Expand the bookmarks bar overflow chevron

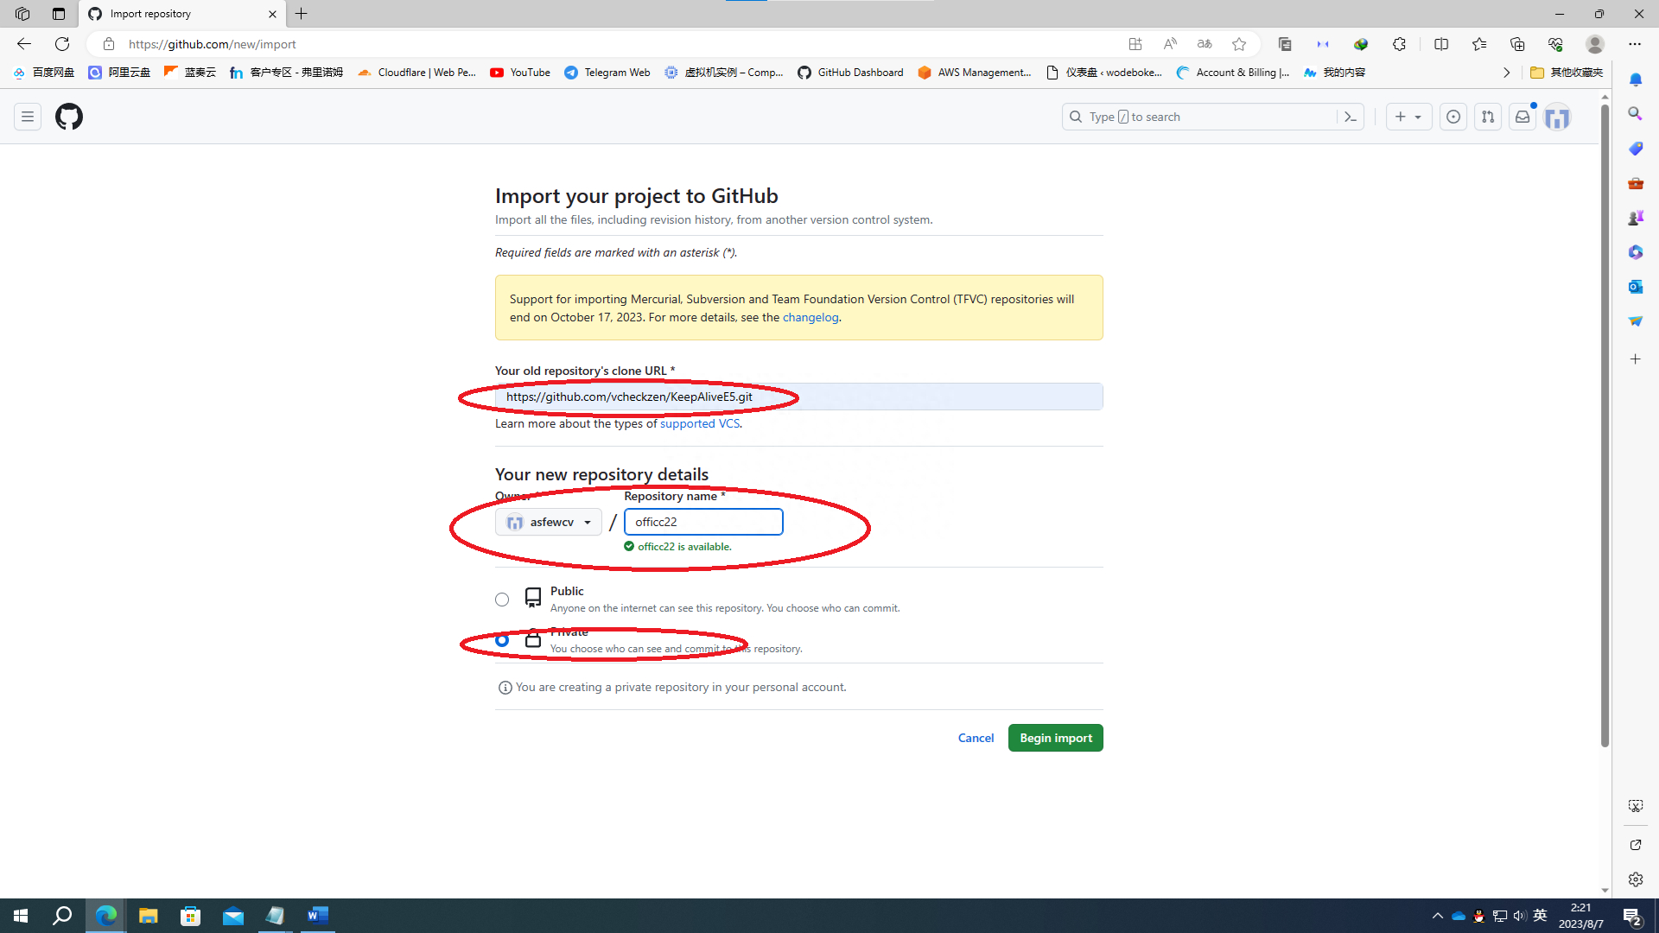1506,73
